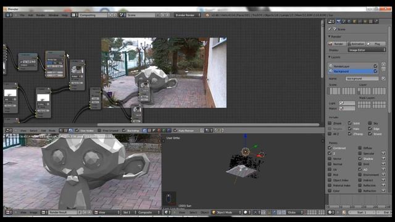Click the node editor type icon
Viewport: 395px width, 222px height.
(9, 130)
